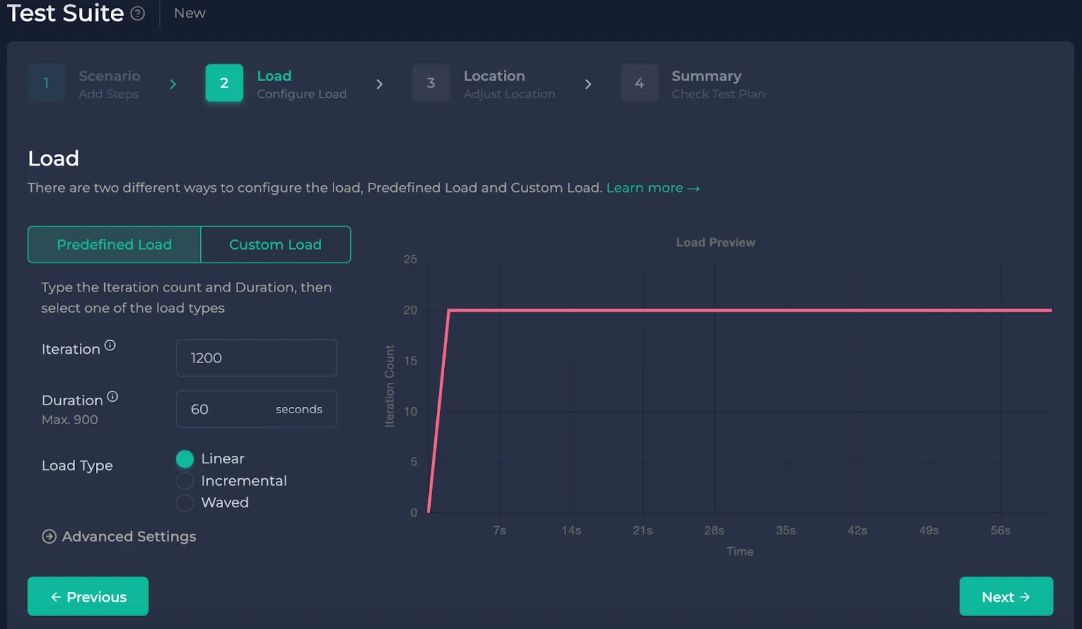1082x629 pixels.
Task: Click the arrow icon before Advanced Settings
Action: (48, 536)
